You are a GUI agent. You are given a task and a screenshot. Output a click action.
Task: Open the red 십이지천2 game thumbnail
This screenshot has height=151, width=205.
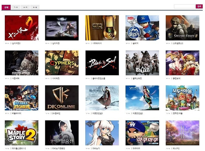pos(22,28)
